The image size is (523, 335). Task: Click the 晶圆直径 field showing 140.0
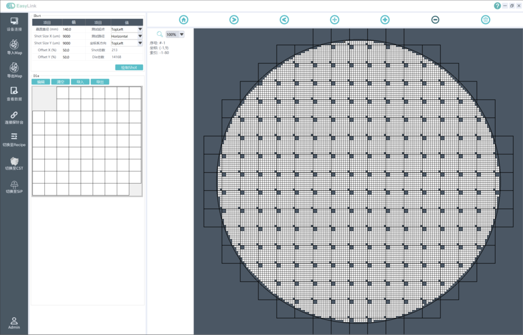click(x=74, y=29)
